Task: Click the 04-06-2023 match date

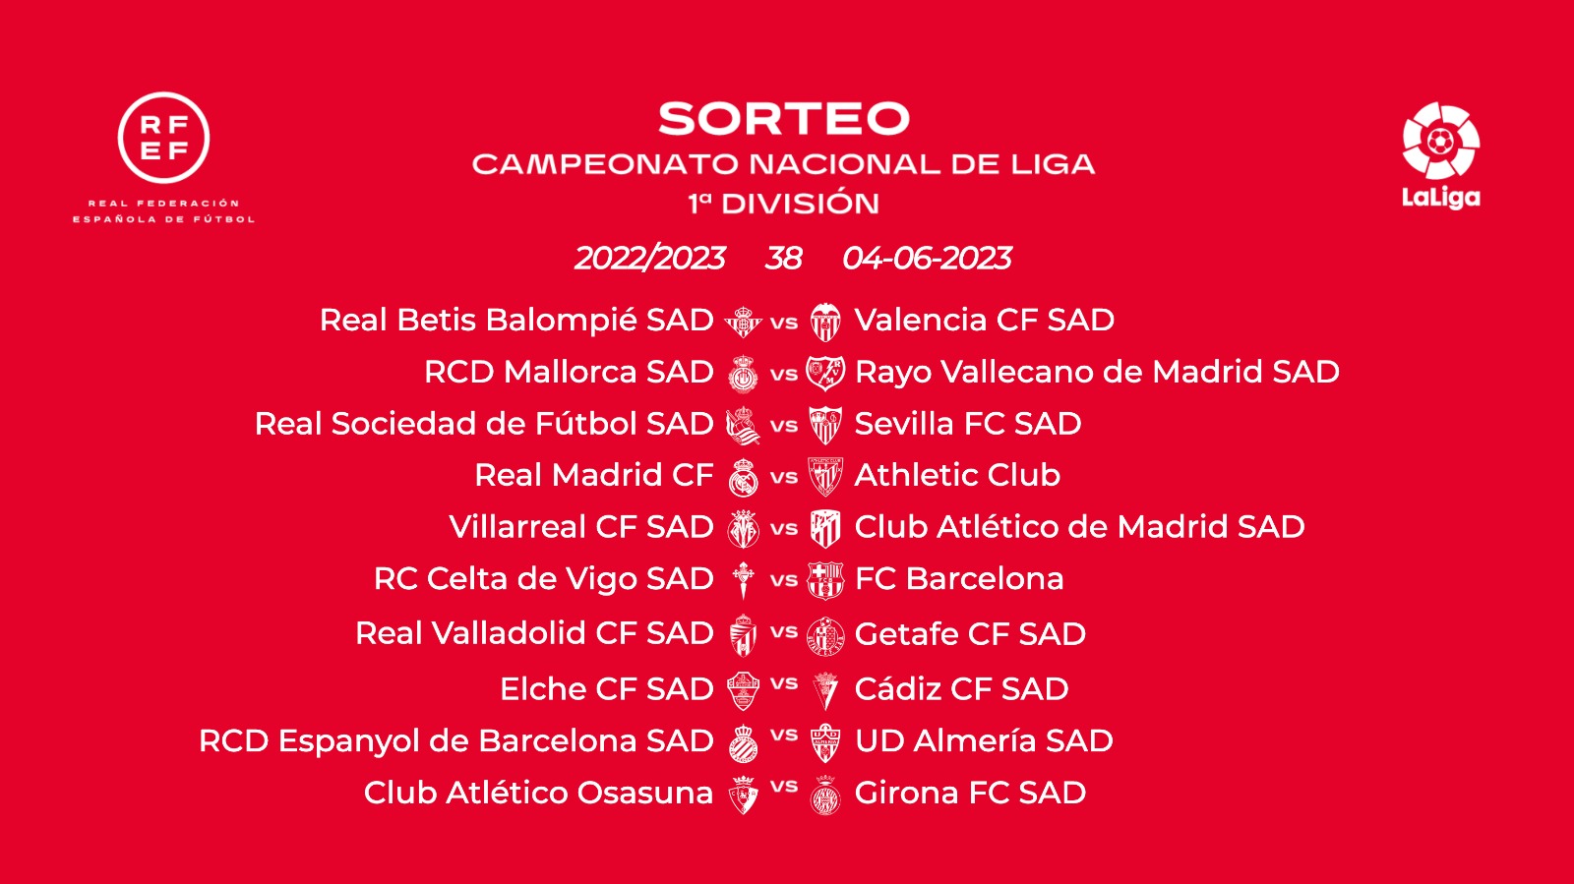Action: pyautogui.click(x=927, y=258)
